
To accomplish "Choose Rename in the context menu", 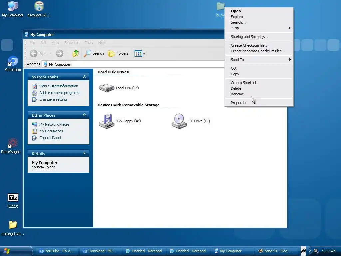I will tap(259, 94).
